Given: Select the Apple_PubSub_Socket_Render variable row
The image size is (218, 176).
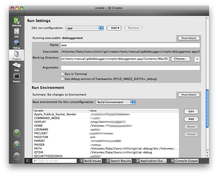Looking at the screenshot, I should (106, 114).
